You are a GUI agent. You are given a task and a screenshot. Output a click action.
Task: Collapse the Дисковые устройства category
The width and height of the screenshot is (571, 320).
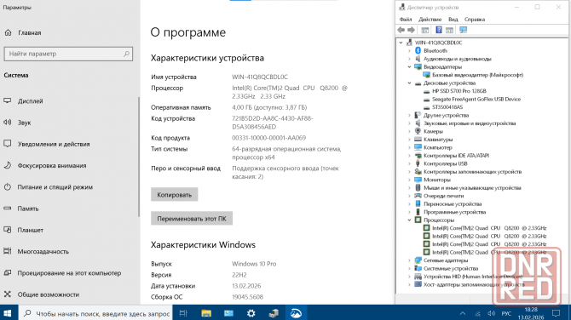point(409,83)
